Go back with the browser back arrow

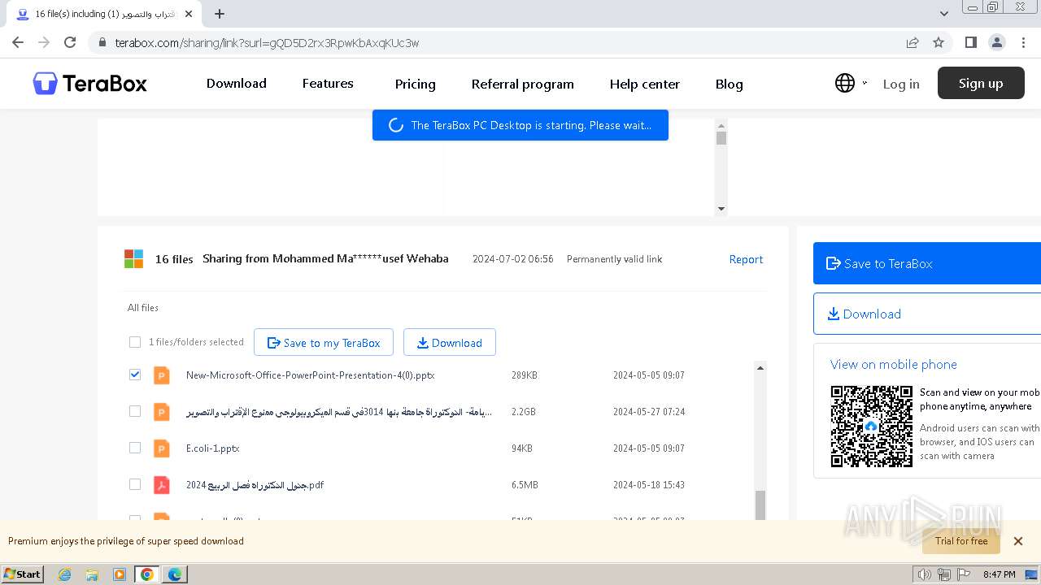pos(18,42)
